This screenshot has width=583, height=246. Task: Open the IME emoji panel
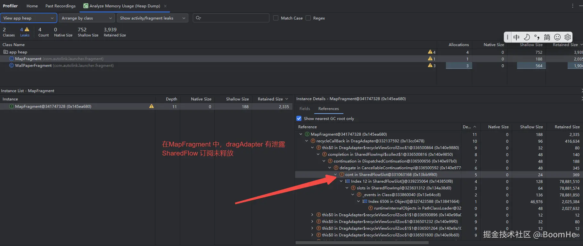557,37
